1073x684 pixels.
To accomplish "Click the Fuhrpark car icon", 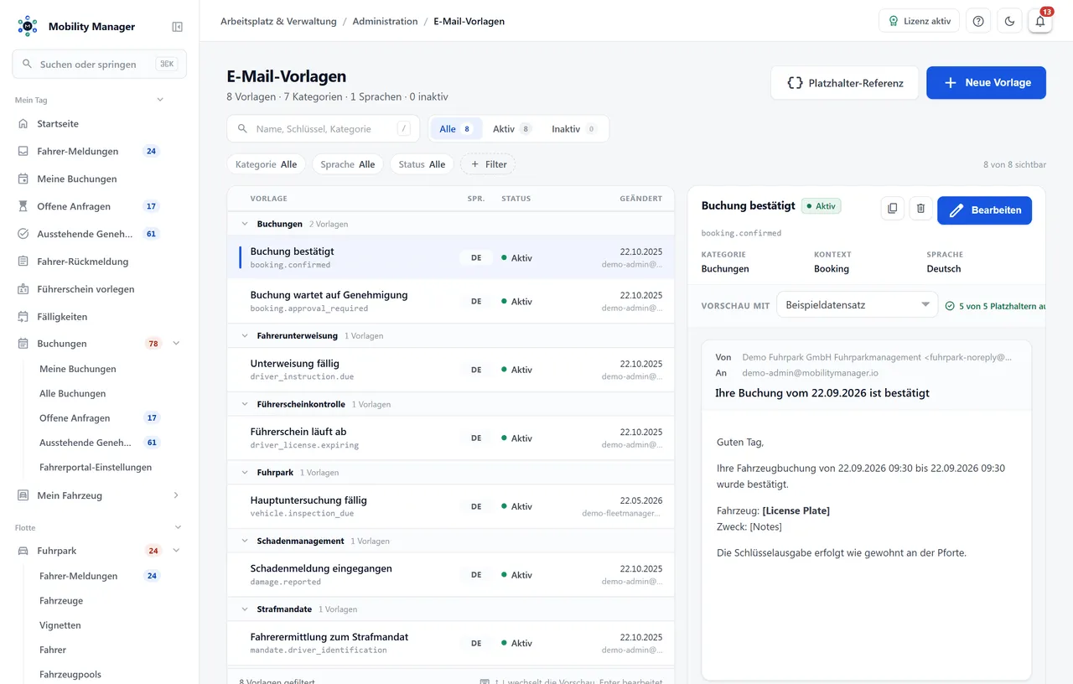I will pyautogui.click(x=23, y=551).
